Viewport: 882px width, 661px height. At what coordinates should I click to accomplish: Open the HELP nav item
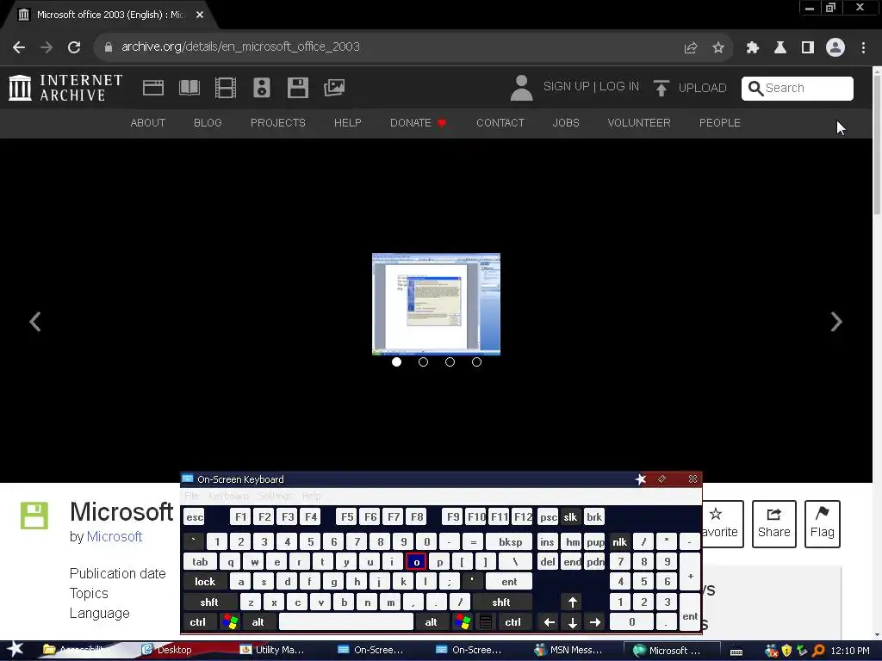(348, 122)
